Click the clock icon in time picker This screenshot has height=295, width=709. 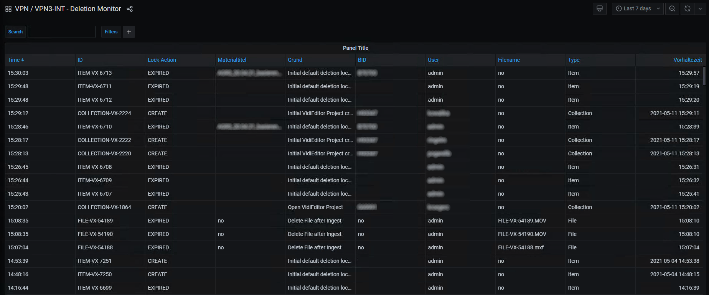(619, 8)
